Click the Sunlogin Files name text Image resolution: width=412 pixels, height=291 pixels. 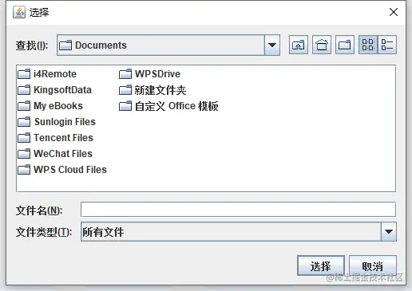click(65, 122)
